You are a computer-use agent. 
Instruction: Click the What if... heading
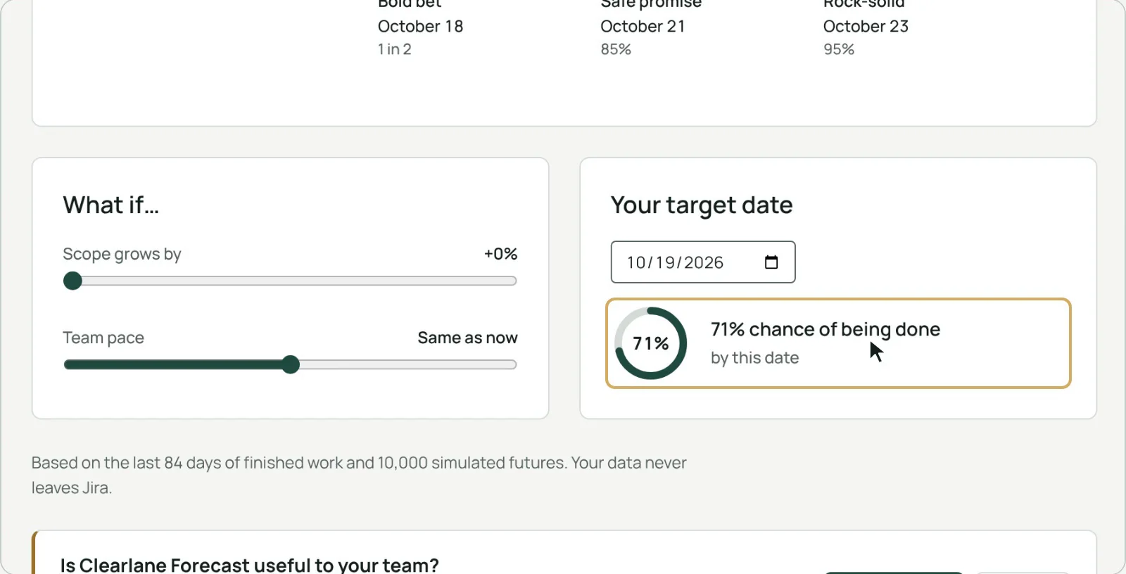[111, 205]
